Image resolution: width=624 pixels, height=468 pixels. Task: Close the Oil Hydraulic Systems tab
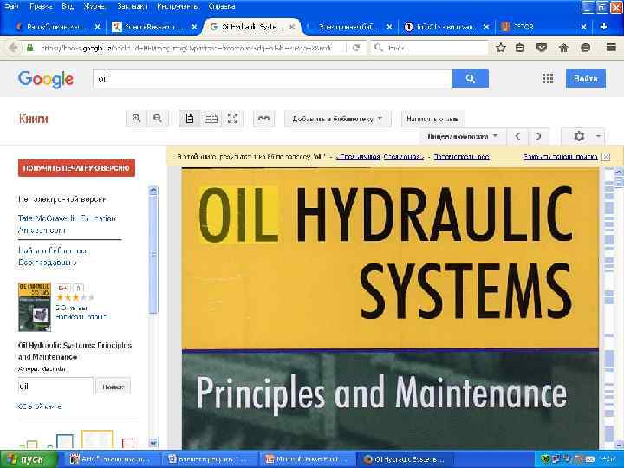click(x=292, y=27)
